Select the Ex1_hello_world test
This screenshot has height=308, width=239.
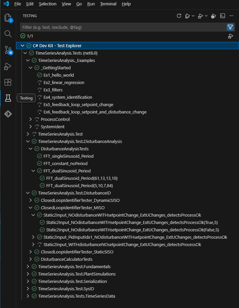point(59,75)
